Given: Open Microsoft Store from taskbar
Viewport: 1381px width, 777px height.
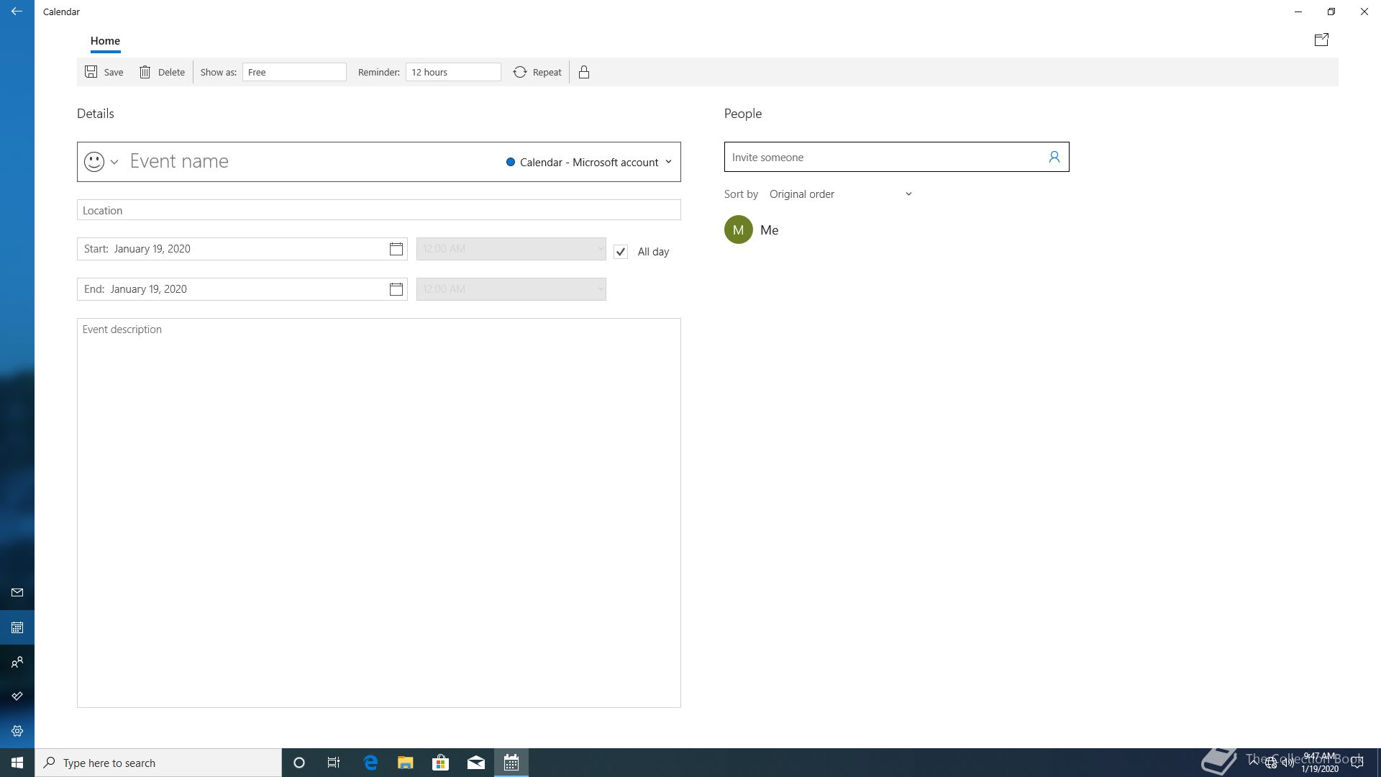Looking at the screenshot, I should pyautogui.click(x=440, y=763).
